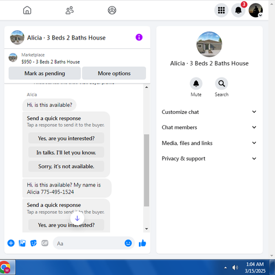
Task: Open the Notifications bell with badge 3
Action: coord(238,10)
